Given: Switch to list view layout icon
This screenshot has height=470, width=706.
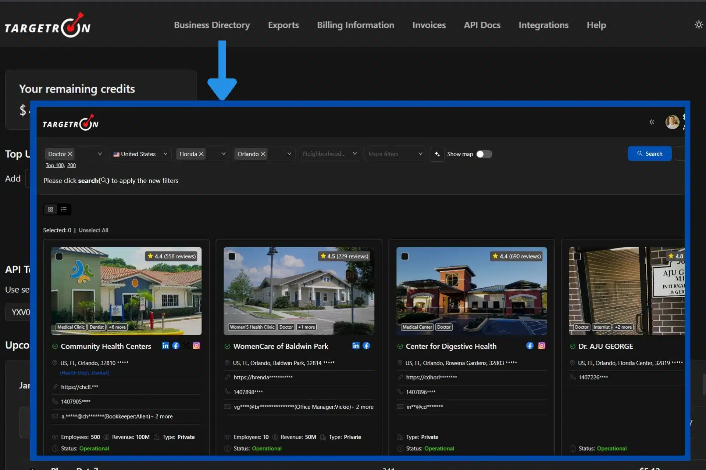Looking at the screenshot, I should tap(64, 209).
